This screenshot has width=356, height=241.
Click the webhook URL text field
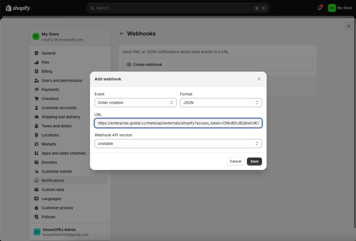click(x=178, y=123)
